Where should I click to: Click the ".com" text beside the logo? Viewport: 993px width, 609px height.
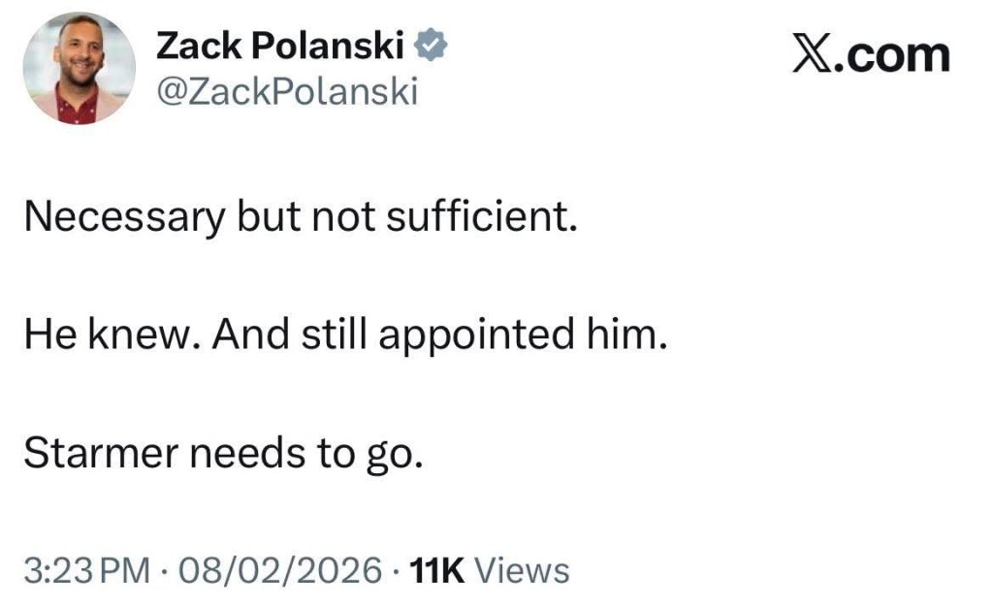pos(892,54)
